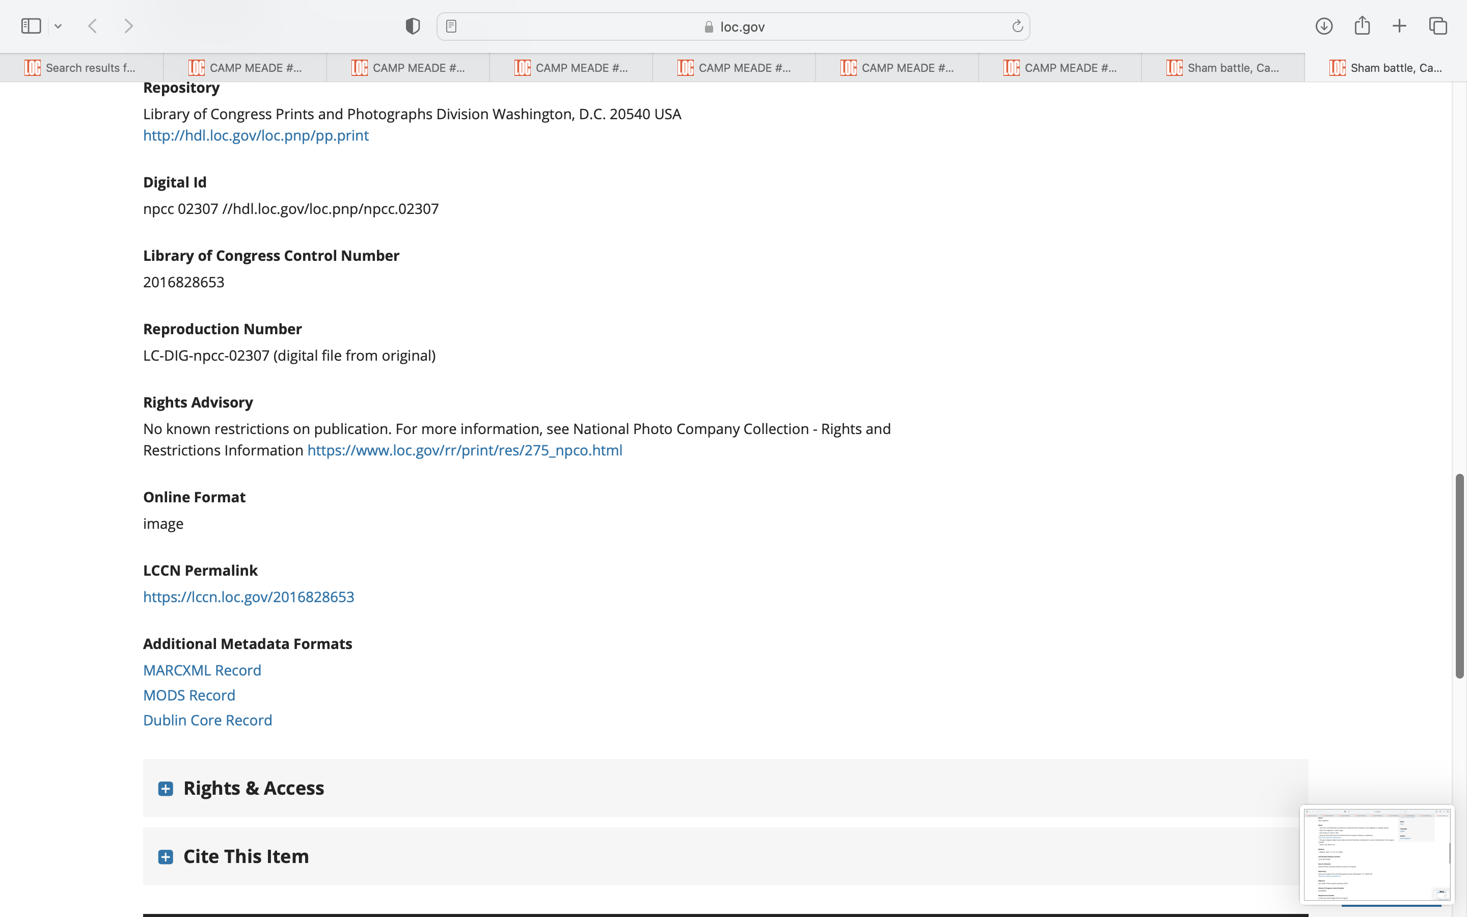The width and height of the screenshot is (1467, 917).
Task: Click the reader view page icon
Action: click(x=451, y=26)
